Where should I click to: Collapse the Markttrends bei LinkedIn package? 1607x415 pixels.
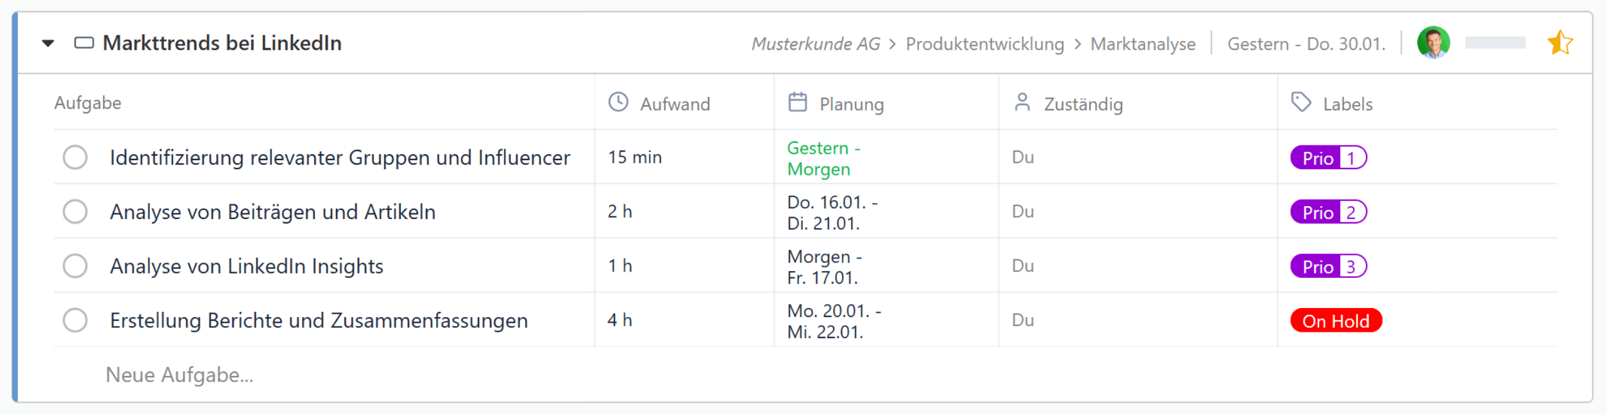pyautogui.click(x=48, y=44)
